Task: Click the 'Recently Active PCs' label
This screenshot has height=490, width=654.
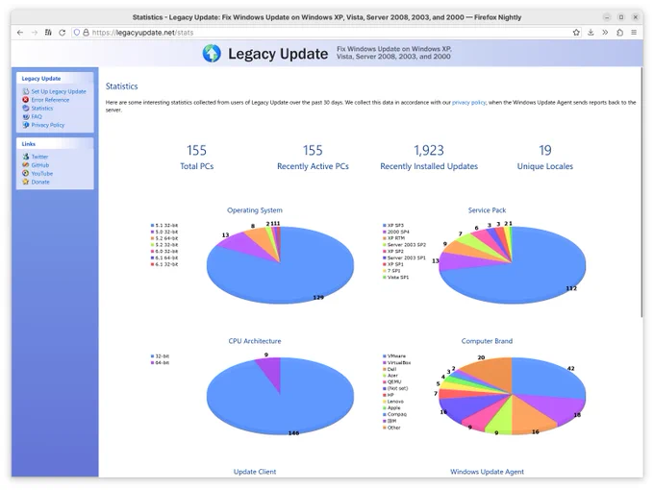Action: click(x=313, y=166)
